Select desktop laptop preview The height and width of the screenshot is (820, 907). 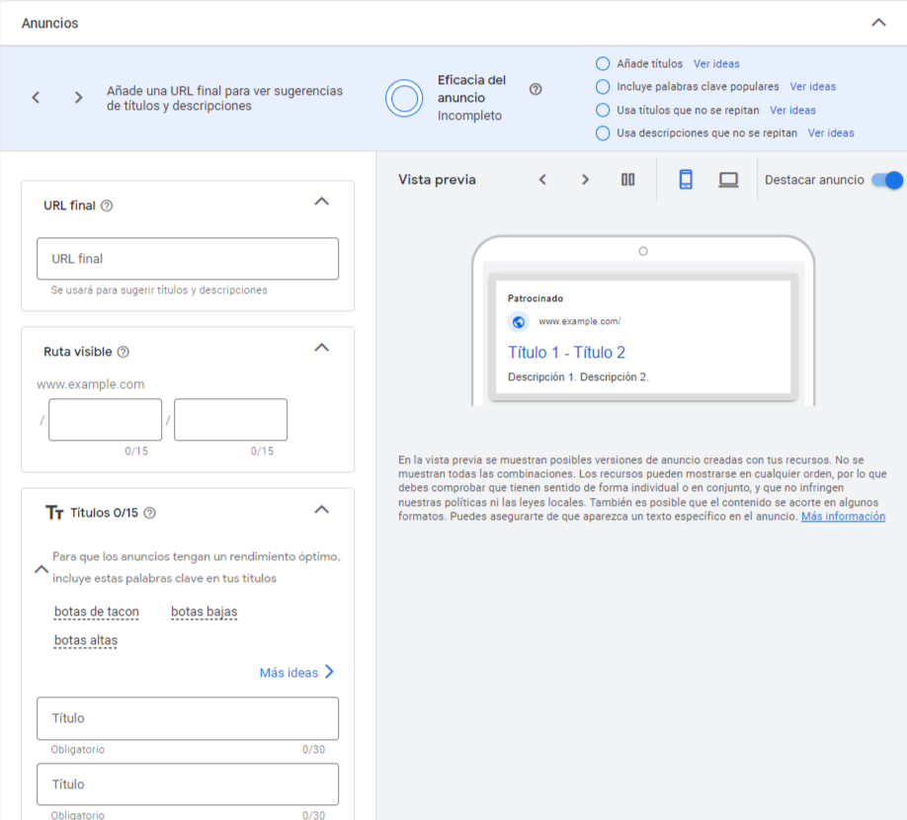tap(728, 180)
